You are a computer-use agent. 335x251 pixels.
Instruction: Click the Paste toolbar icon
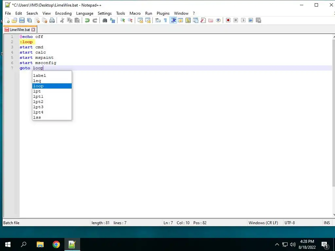click(x=77, y=21)
